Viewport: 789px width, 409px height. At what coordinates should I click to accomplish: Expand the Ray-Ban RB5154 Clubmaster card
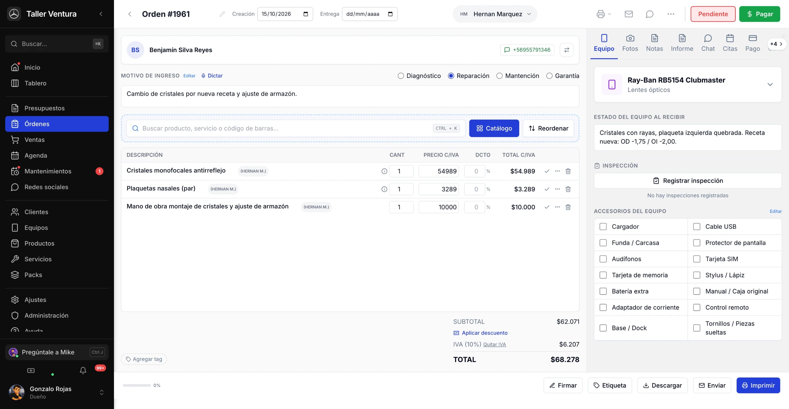click(x=770, y=84)
